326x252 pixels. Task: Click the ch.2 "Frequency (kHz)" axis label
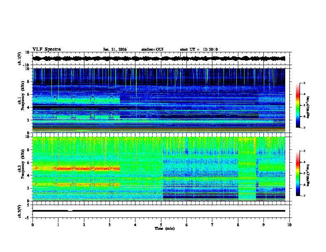[23, 164]
